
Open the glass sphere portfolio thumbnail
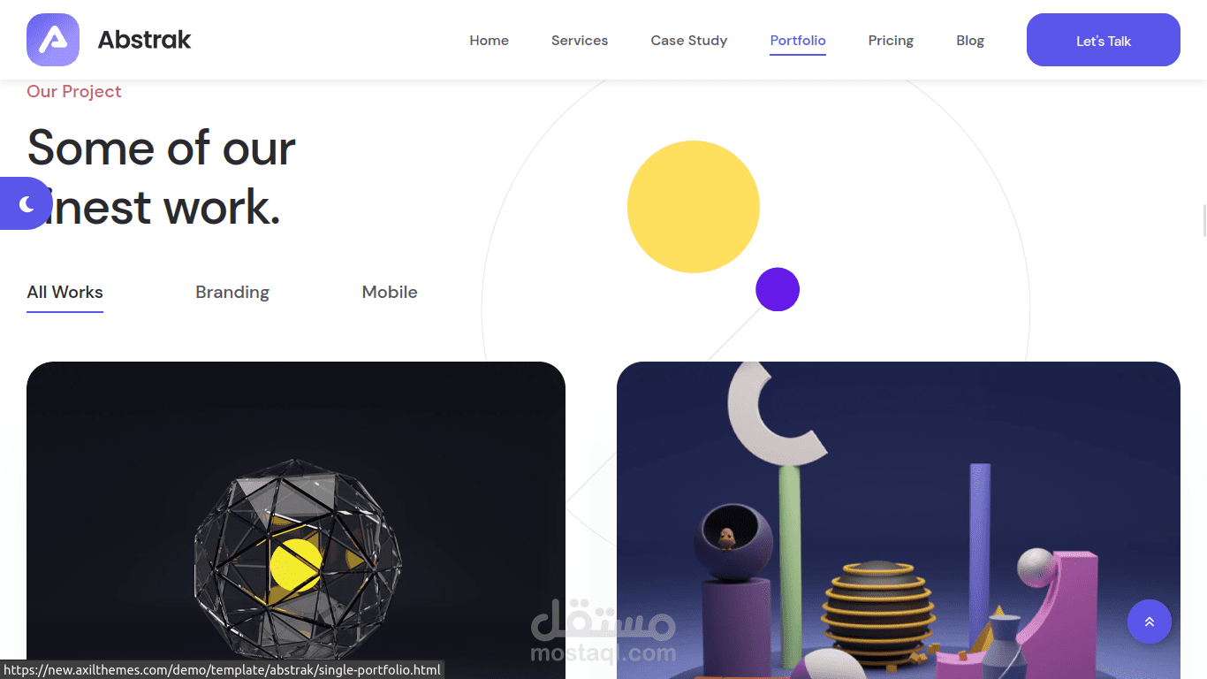pyautogui.click(x=296, y=520)
